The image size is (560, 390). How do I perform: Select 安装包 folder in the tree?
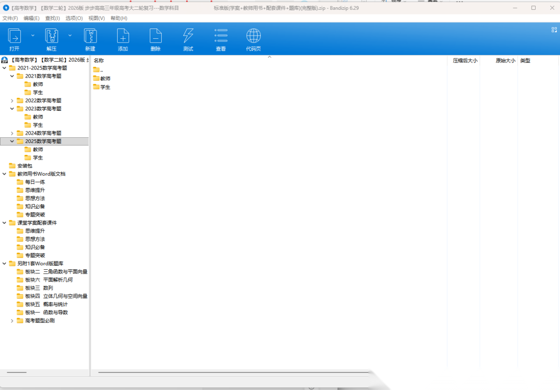click(24, 166)
